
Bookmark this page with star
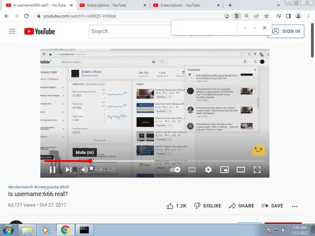pyautogui.click(x=266, y=16)
